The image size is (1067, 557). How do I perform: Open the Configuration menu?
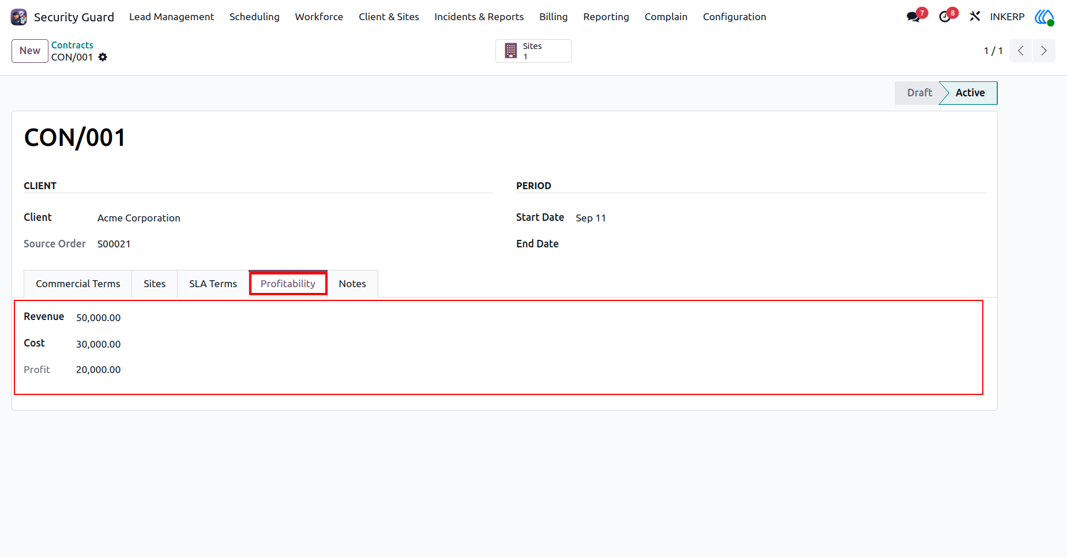click(x=734, y=17)
